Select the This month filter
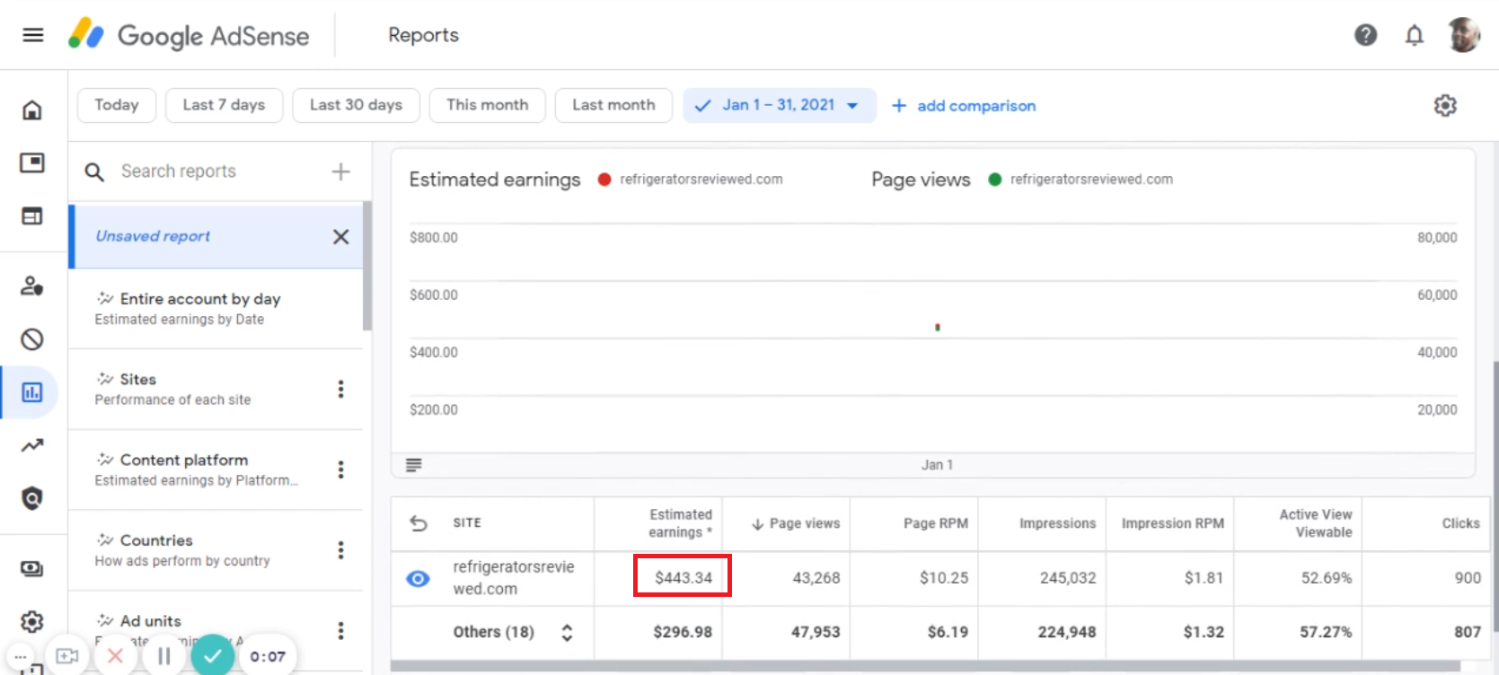The height and width of the screenshot is (675, 1499). pyautogui.click(x=487, y=105)
